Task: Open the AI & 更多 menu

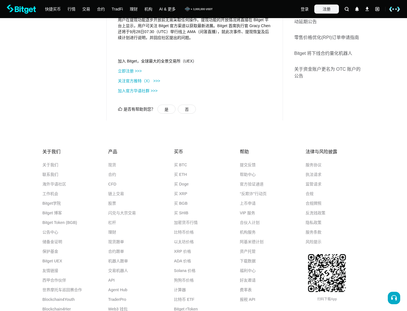Action: 167,9
